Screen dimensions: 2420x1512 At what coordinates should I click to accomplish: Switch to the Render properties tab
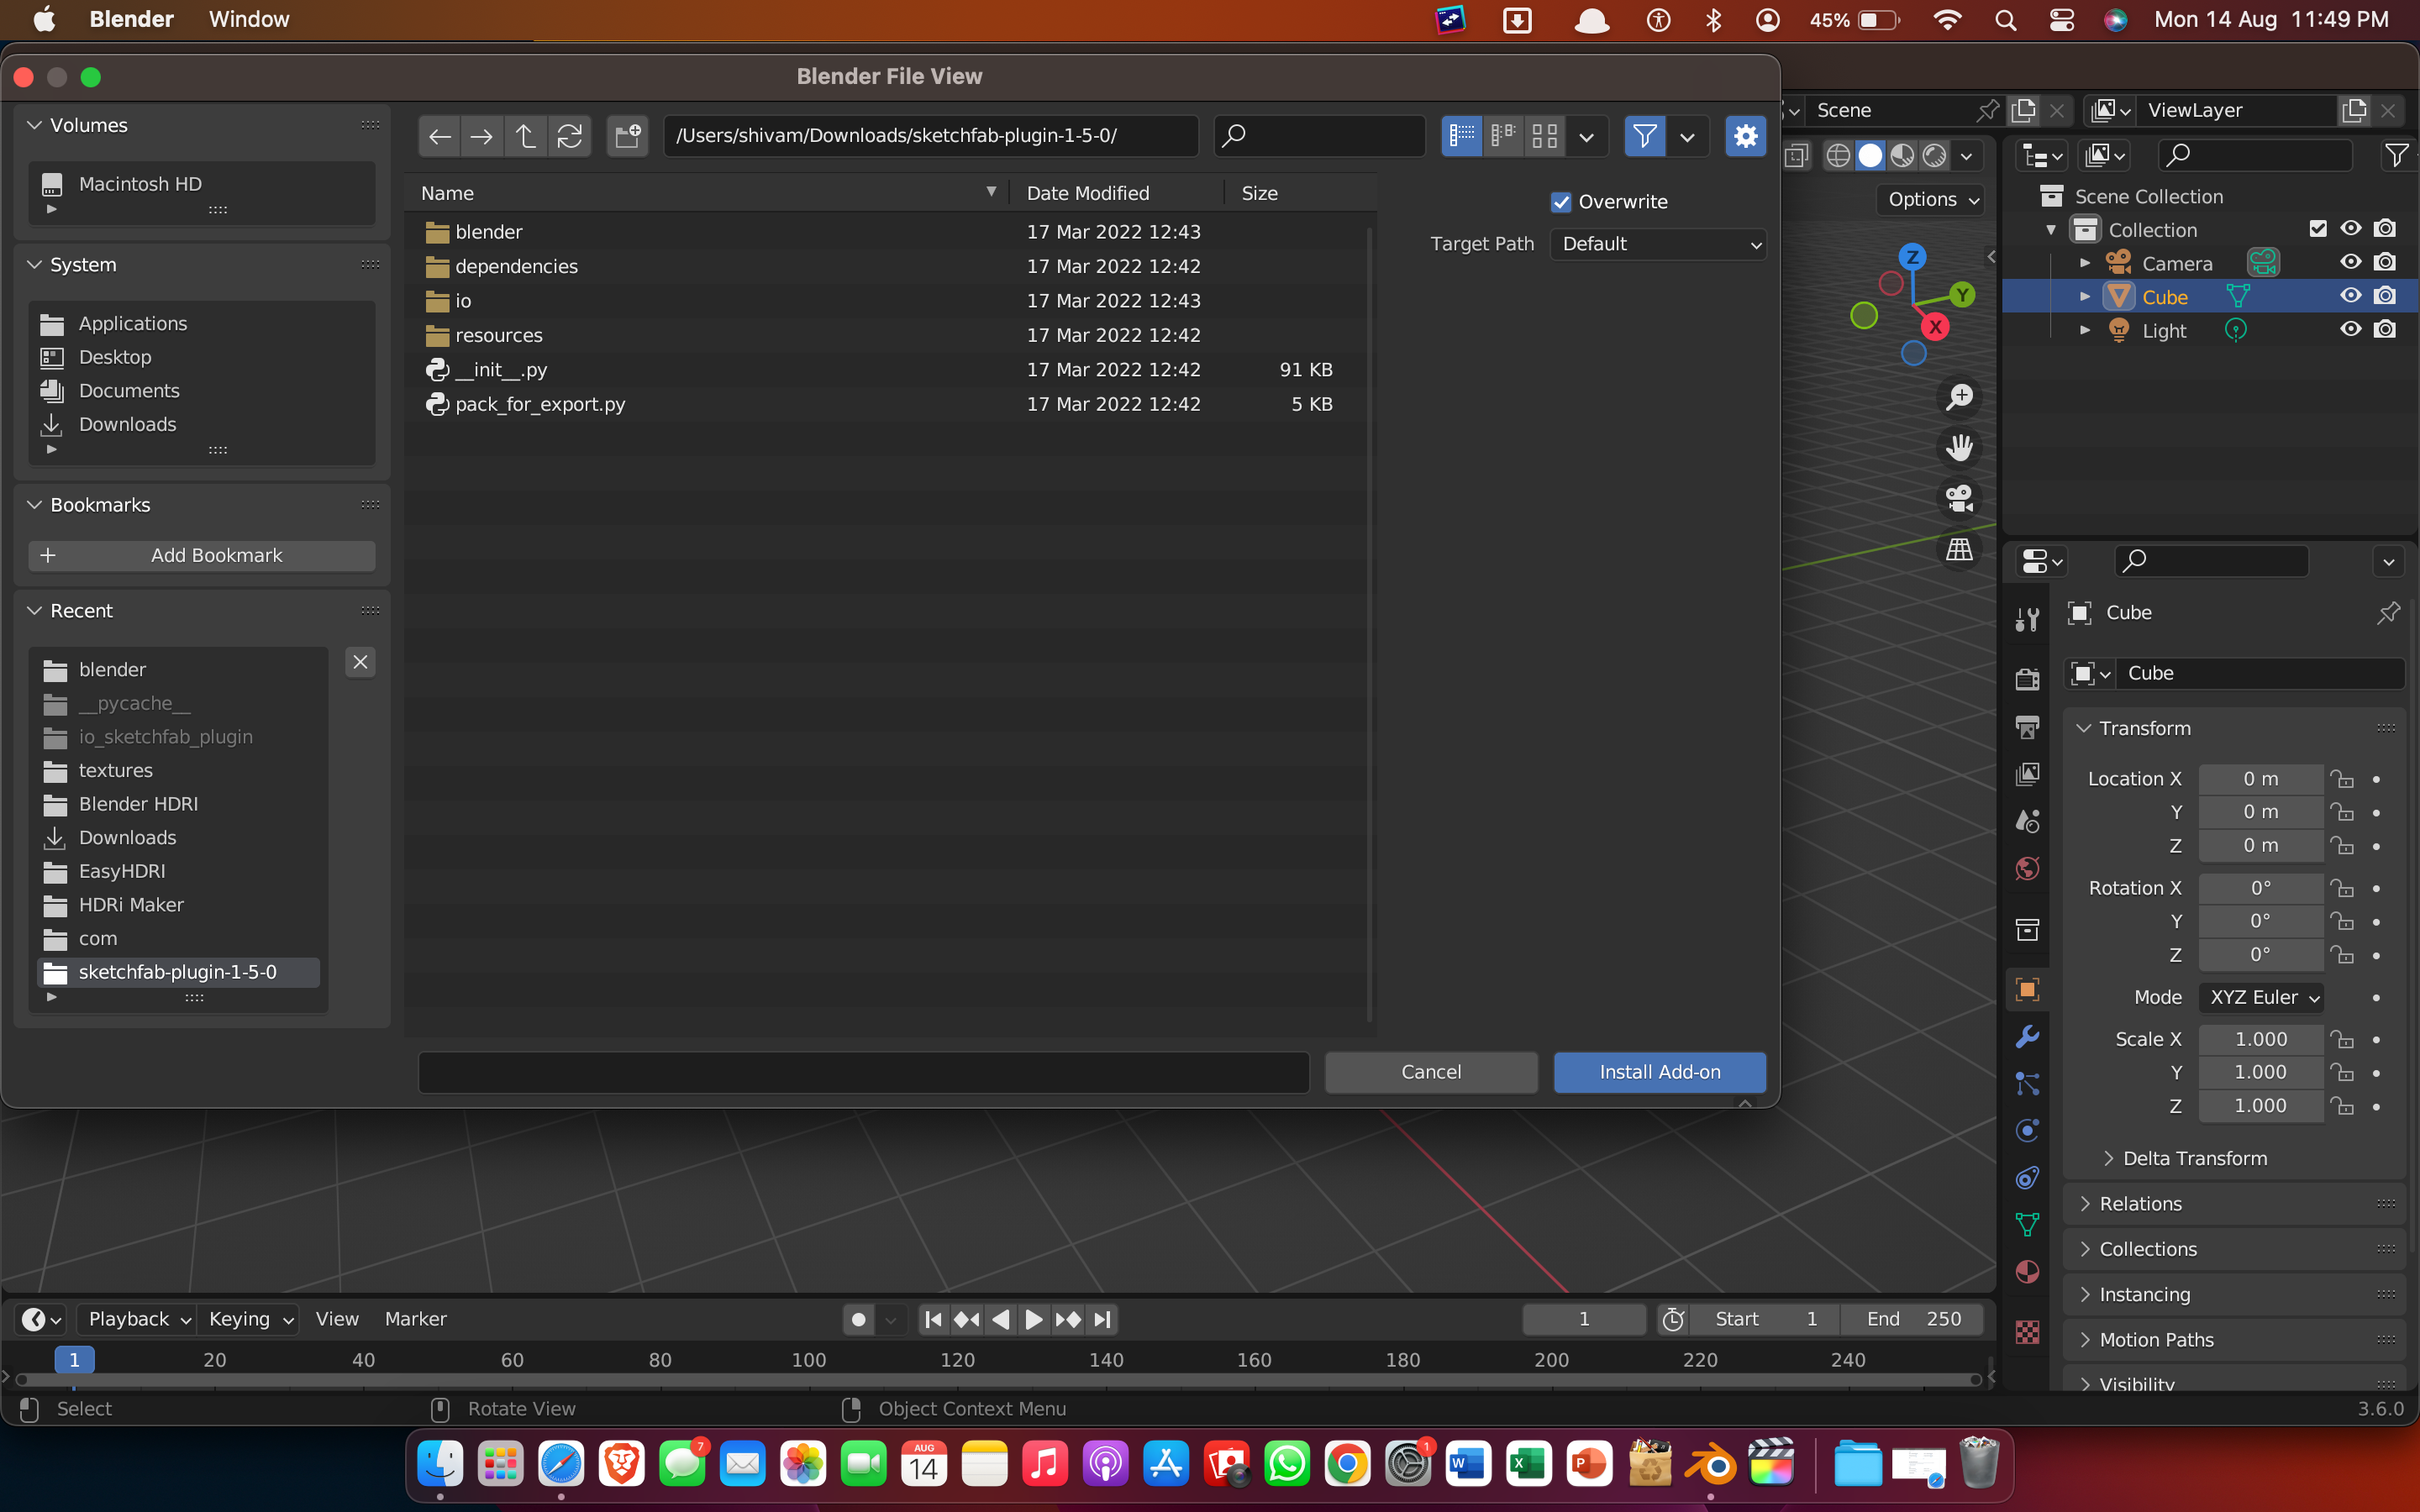point(2028,678)
